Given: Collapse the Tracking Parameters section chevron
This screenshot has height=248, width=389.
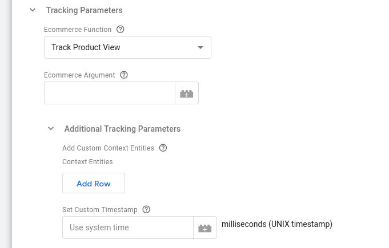Looking at the screenshot, I should (33, 10).
